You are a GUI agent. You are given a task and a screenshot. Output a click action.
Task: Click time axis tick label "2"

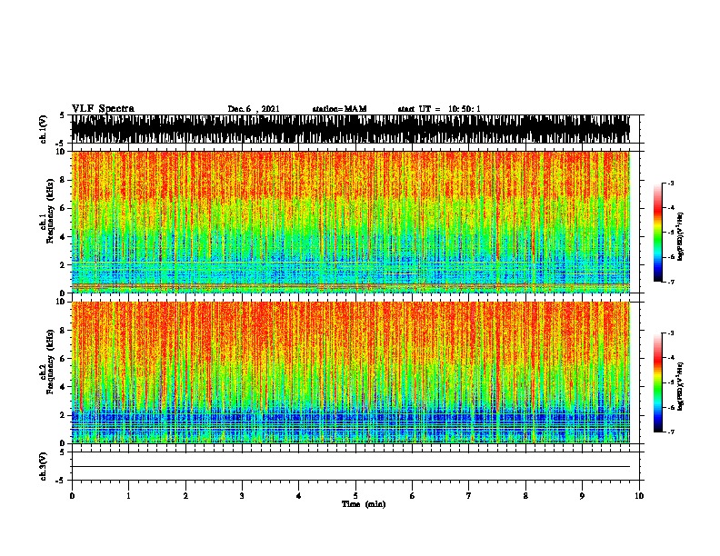(185, 496)
